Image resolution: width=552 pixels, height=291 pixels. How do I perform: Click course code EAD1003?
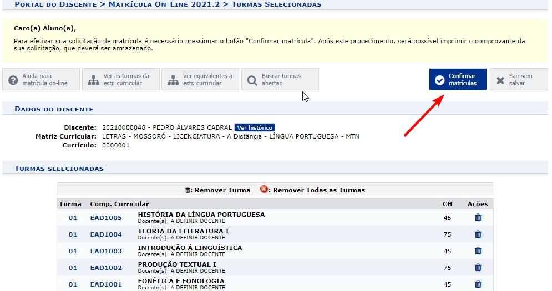(106, 251)
